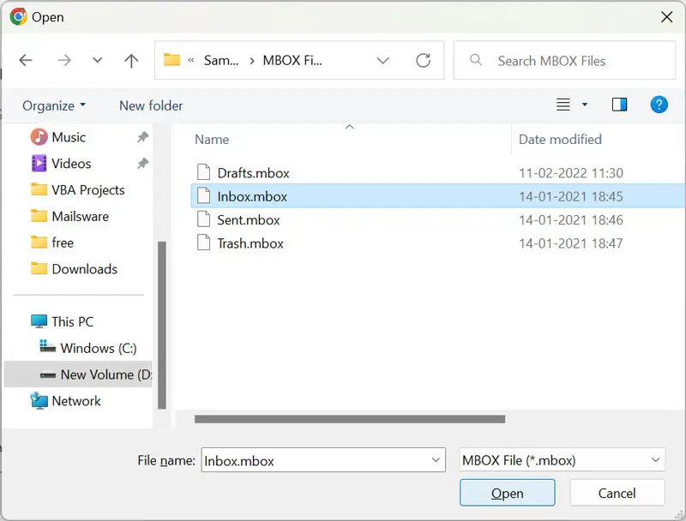Select the Drafts.mbox file
Image resolution: width=686 pixels, height=521 pixels.
tap(253, 173)
